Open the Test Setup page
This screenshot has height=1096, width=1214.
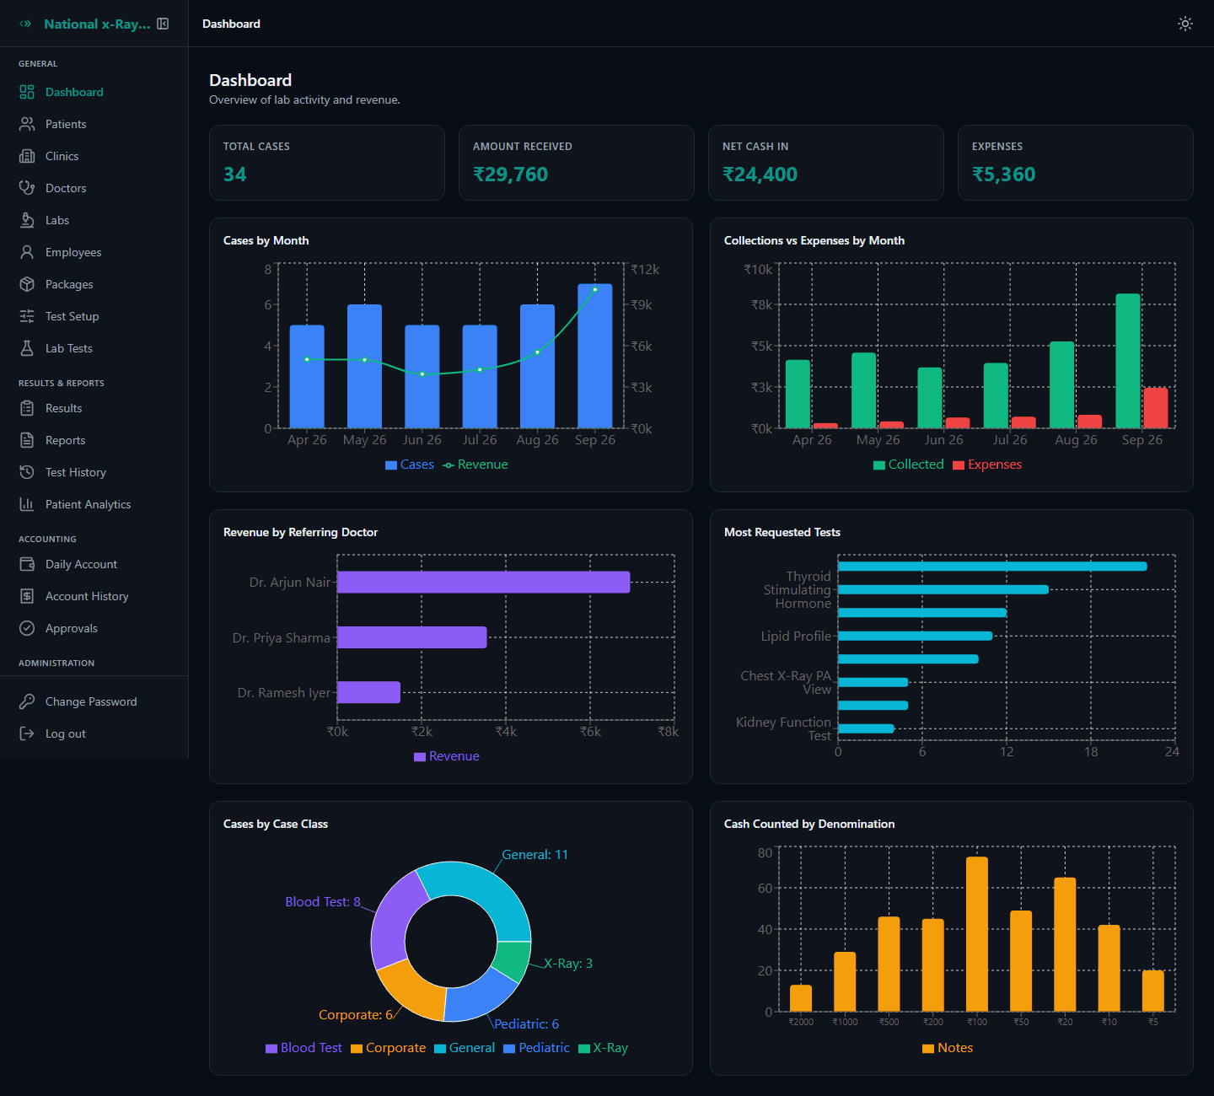coord(94,316)
